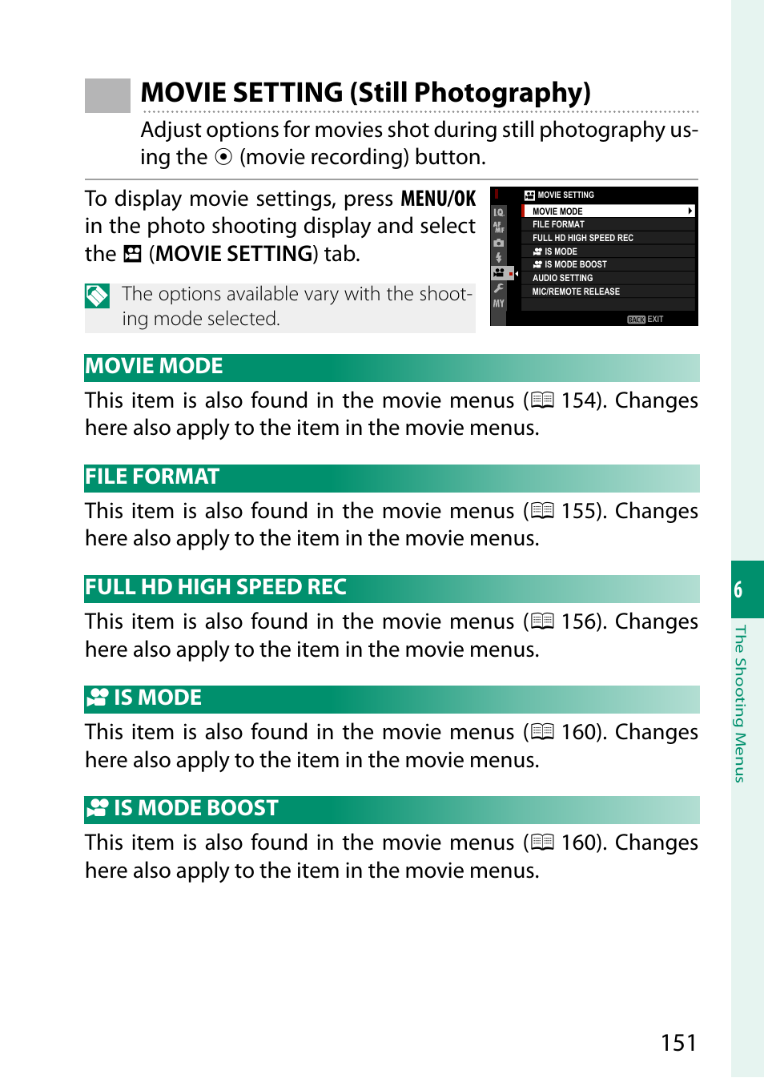Viewport: 764px width, 1078px height.
Task: Follow the page 160 reference under IS MODE BOOST
Action: pos(580,843)
